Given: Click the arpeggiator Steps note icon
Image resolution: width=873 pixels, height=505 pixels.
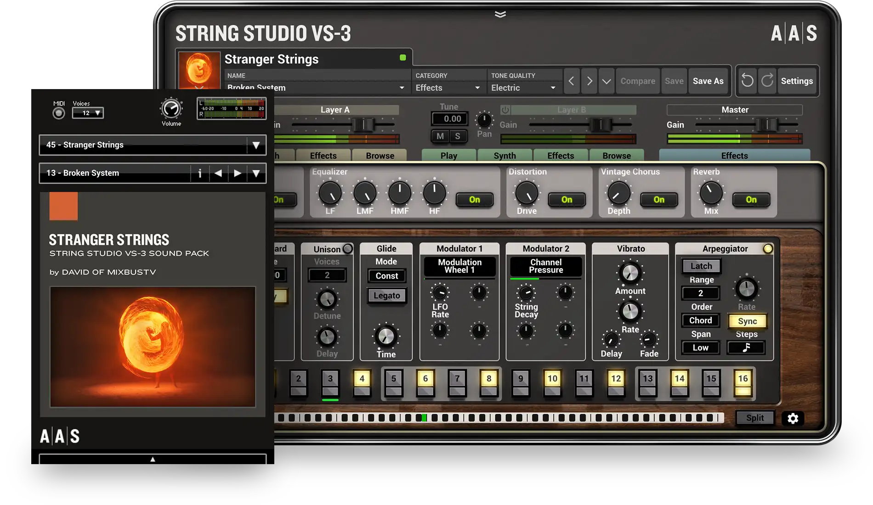Looking at the screenshot, I should tap(746, 348).
